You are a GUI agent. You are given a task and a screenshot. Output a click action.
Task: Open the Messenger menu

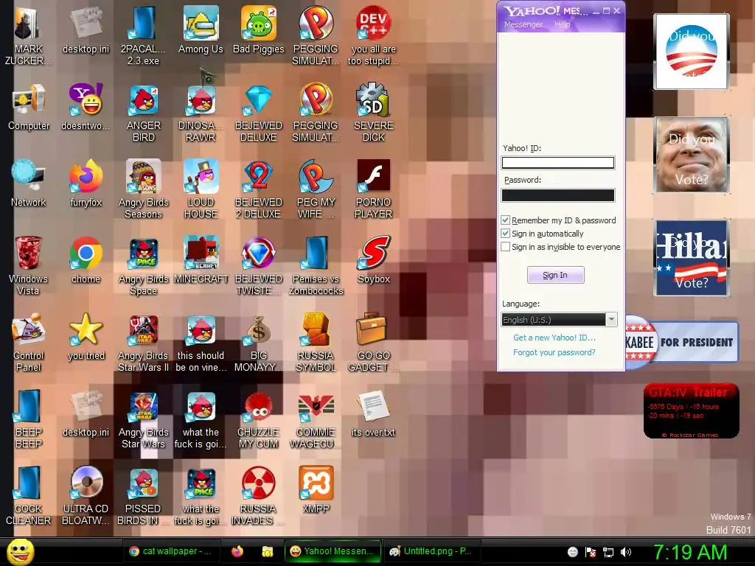coord(523,24)
